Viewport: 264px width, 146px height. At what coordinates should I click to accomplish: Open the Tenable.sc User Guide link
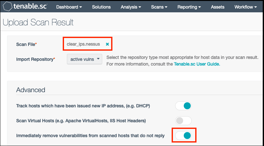(x=197, y=64)
